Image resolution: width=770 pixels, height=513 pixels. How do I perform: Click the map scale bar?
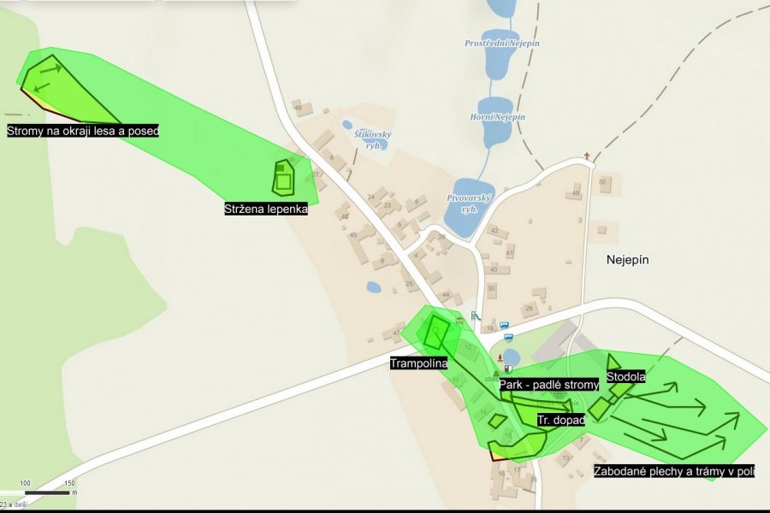[47, 492]
